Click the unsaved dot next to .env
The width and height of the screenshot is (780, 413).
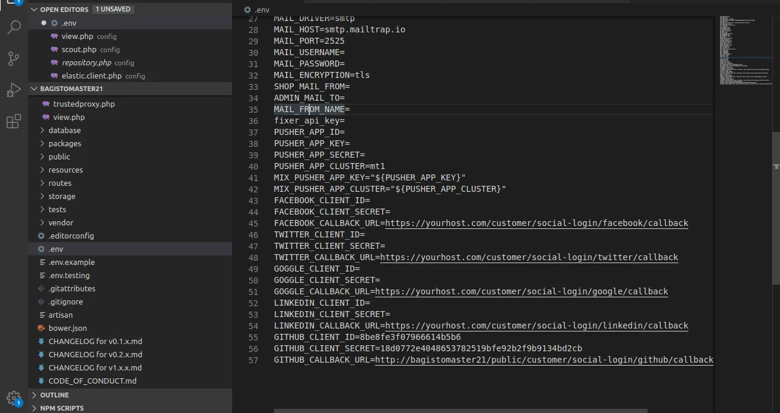tap(44, 23)
